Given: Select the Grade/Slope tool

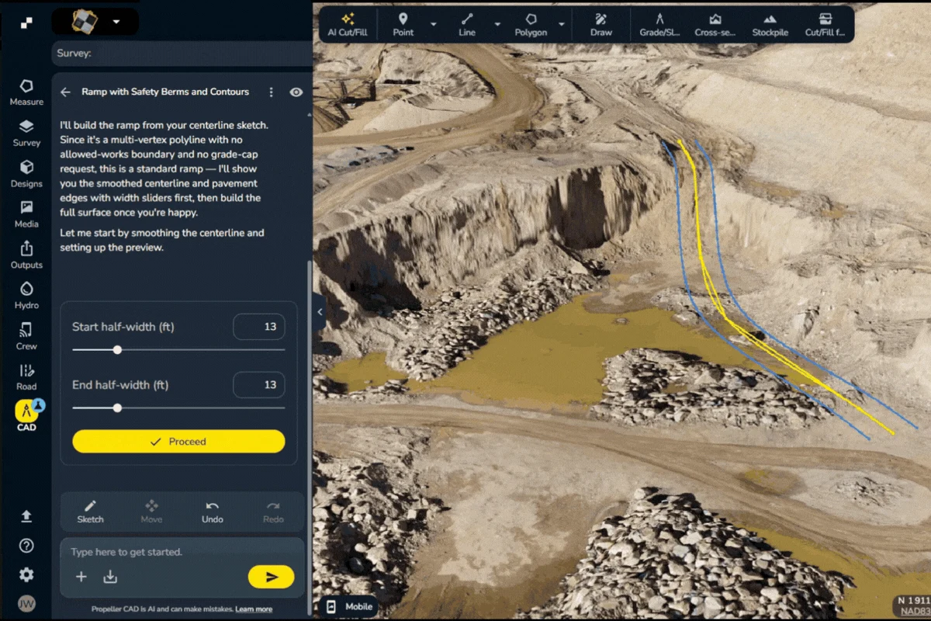Looking at the screenshot, I should [x=659, y=24].
